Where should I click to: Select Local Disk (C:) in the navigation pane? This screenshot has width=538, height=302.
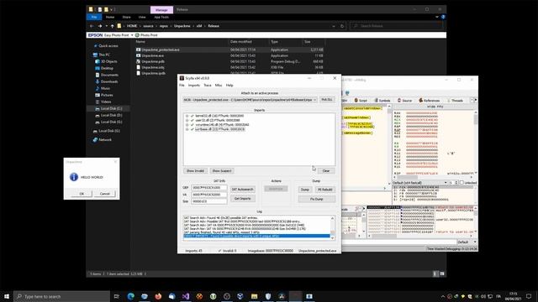pyautogui.click(x=111, y=108)
